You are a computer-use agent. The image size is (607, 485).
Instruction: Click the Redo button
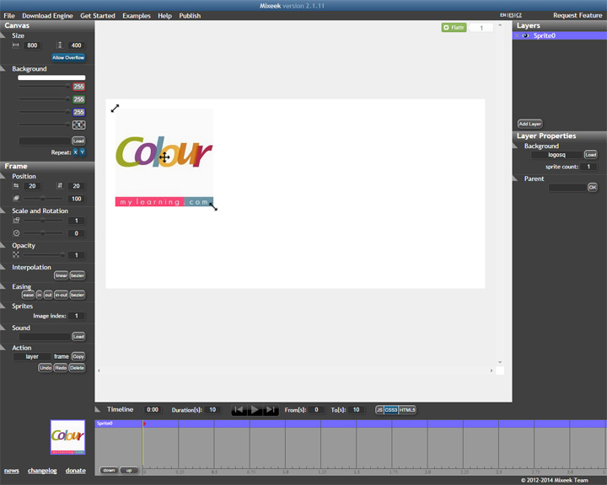point(61,368)
